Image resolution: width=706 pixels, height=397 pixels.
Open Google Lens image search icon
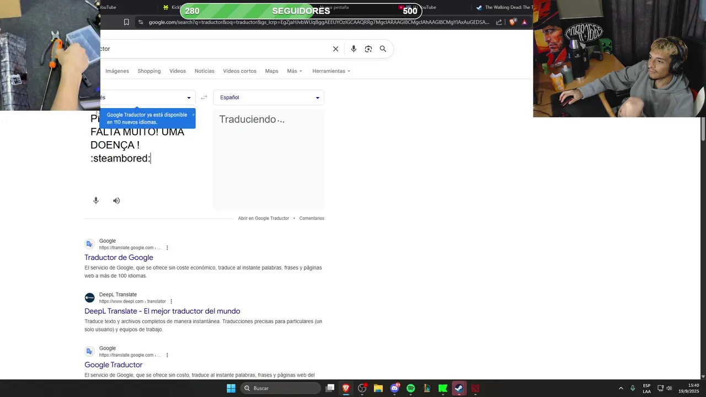pos(368,49)
